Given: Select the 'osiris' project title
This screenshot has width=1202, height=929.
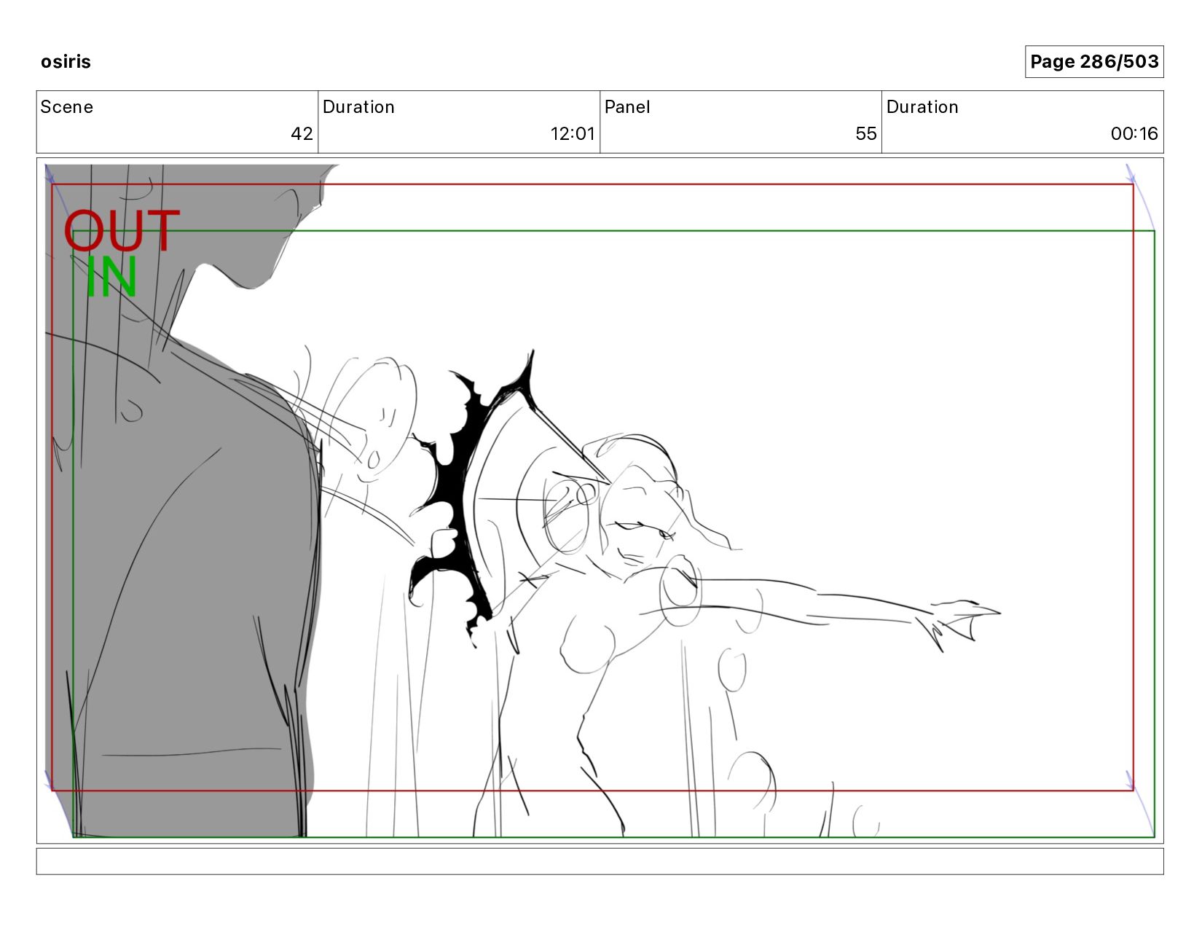Looking at the screenshot, I should coord(66,61).
